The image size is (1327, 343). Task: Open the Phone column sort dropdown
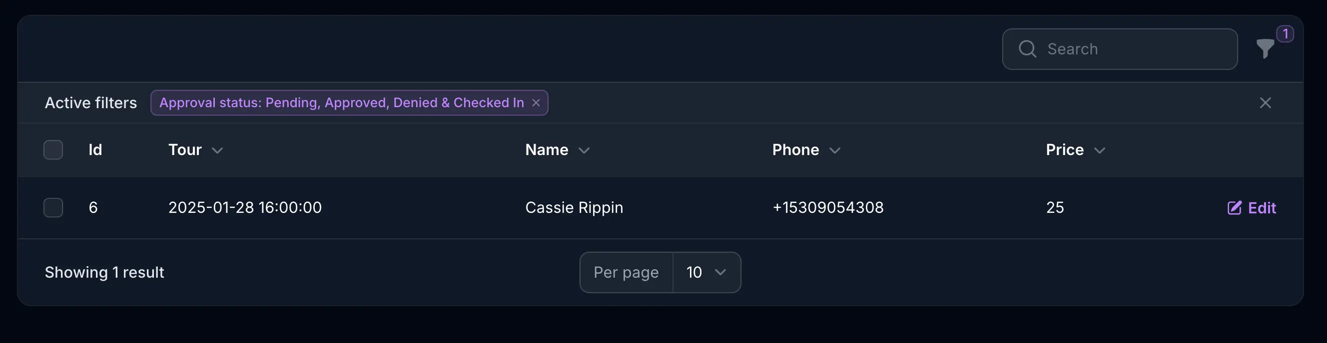tap(836, 151)
